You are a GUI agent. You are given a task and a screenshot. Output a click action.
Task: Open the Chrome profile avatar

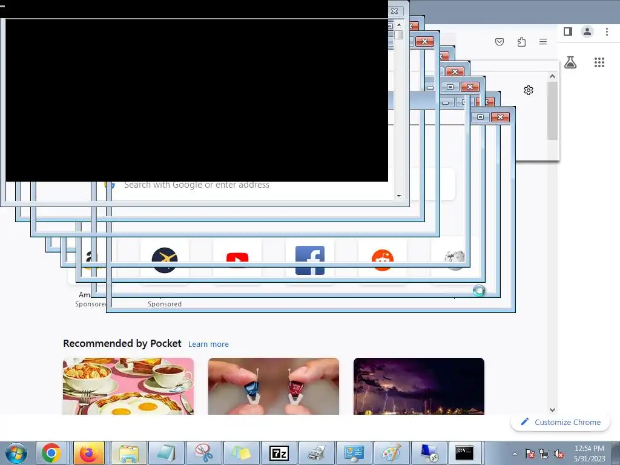click(587, 31)
